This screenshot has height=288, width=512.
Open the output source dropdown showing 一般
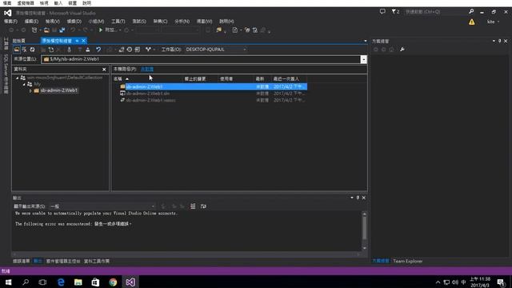point(102,206)
